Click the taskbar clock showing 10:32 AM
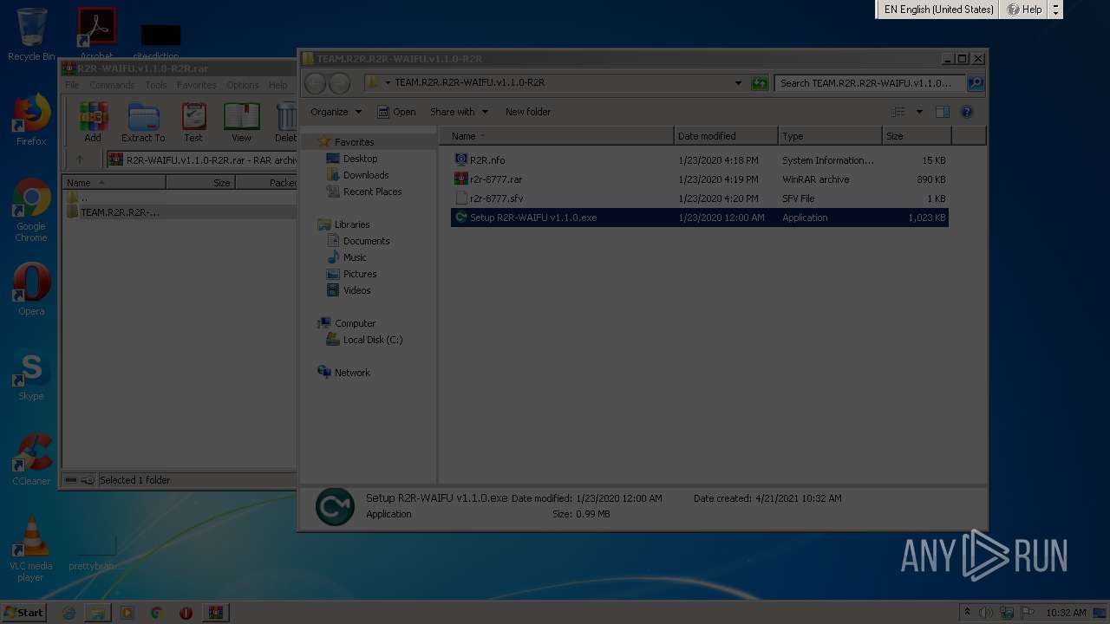Screen dimensions: 1110x624 coord(1066,613)
